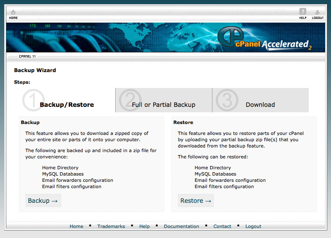Viewport: 331px width, 238px height.
Task: Open the Help question mark icon
Action: [303, 12]
